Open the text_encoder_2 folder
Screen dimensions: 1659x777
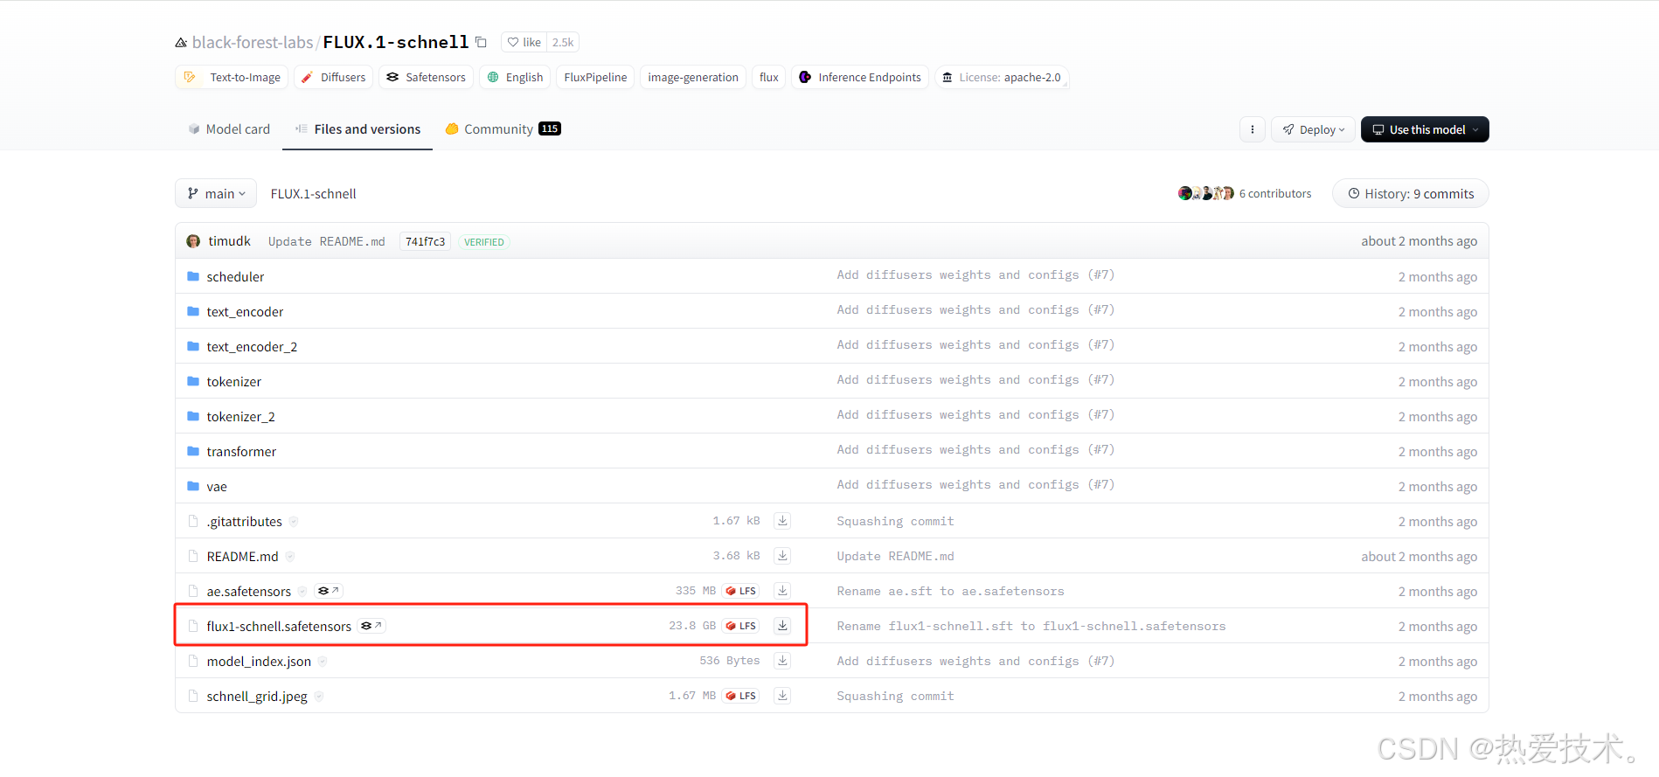pos(252,346)
